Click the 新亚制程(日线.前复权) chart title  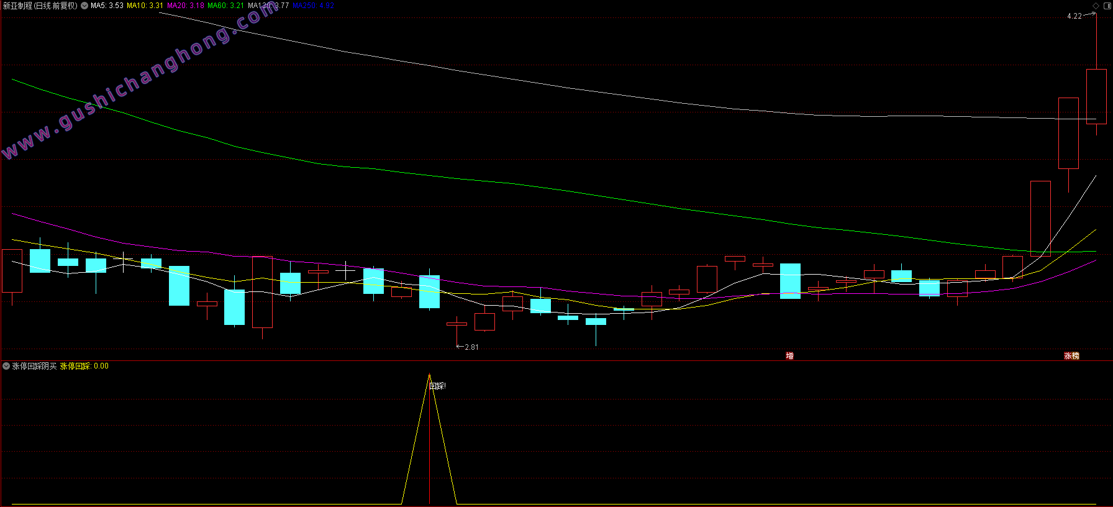[40, 6]
